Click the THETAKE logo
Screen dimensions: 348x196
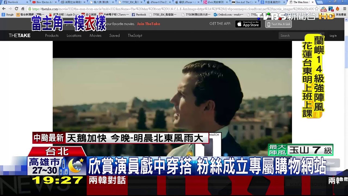20,35
